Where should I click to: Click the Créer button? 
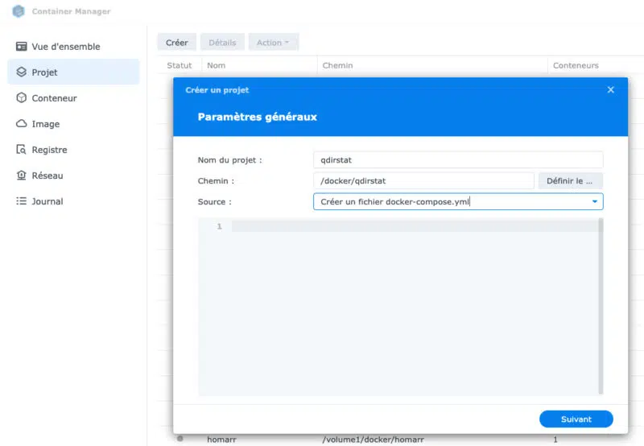[x=176, y=43]
